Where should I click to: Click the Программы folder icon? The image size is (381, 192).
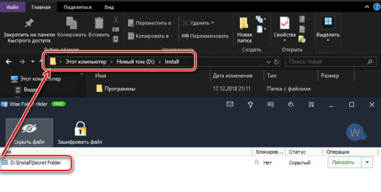tap(99, 89)
